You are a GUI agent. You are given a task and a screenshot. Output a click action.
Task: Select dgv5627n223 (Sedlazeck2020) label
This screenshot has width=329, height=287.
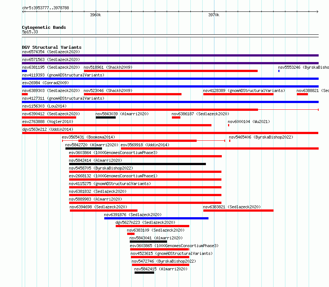pos(145,222)
